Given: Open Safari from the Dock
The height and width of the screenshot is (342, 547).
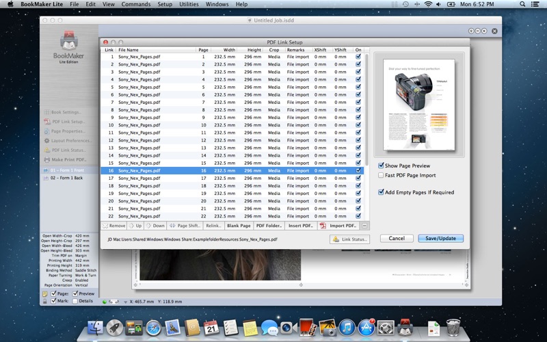Looking at the screenshot, I should [152, 328].
